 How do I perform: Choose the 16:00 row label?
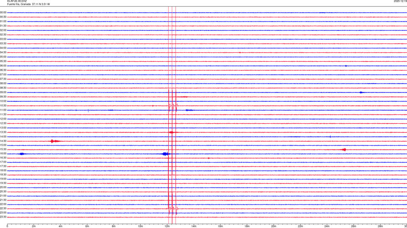[3, 154]
